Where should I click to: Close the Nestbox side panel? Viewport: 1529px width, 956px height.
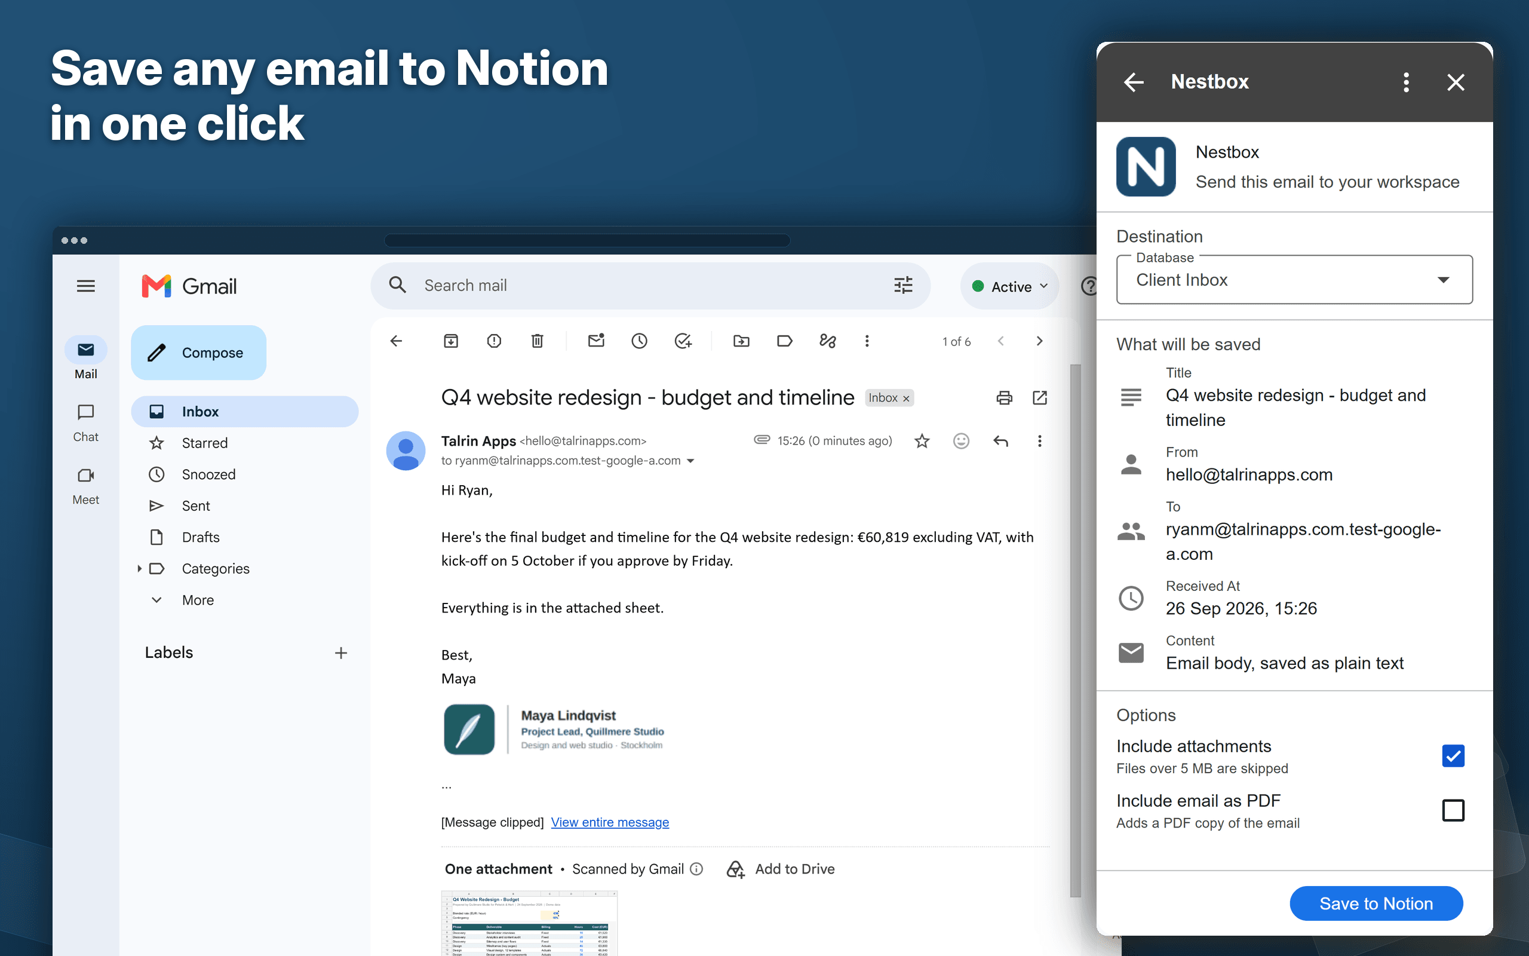[1456, 82]
